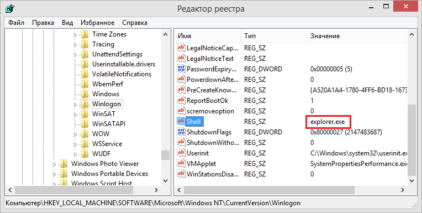Screen dimensions: 422x213
Task: Open the Правка menu
Action: pyautogui.click(x=43, y=23)
